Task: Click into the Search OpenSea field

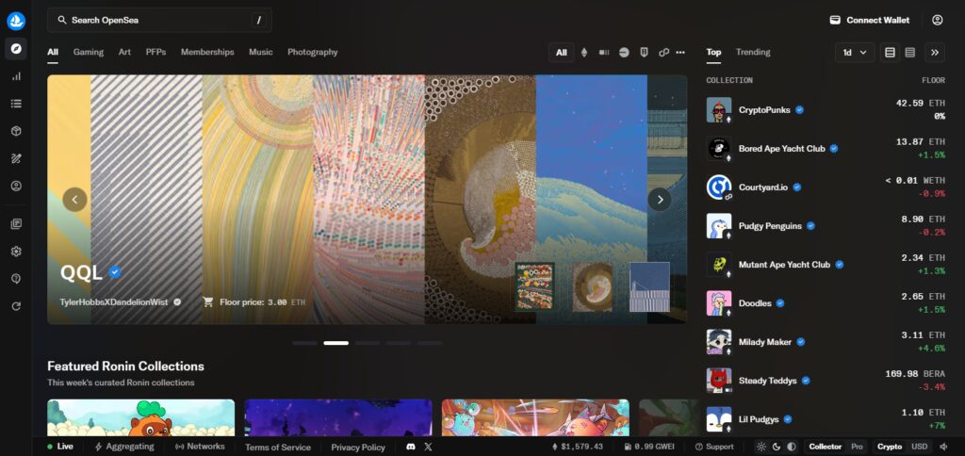Action: click(x=159, y=20)
